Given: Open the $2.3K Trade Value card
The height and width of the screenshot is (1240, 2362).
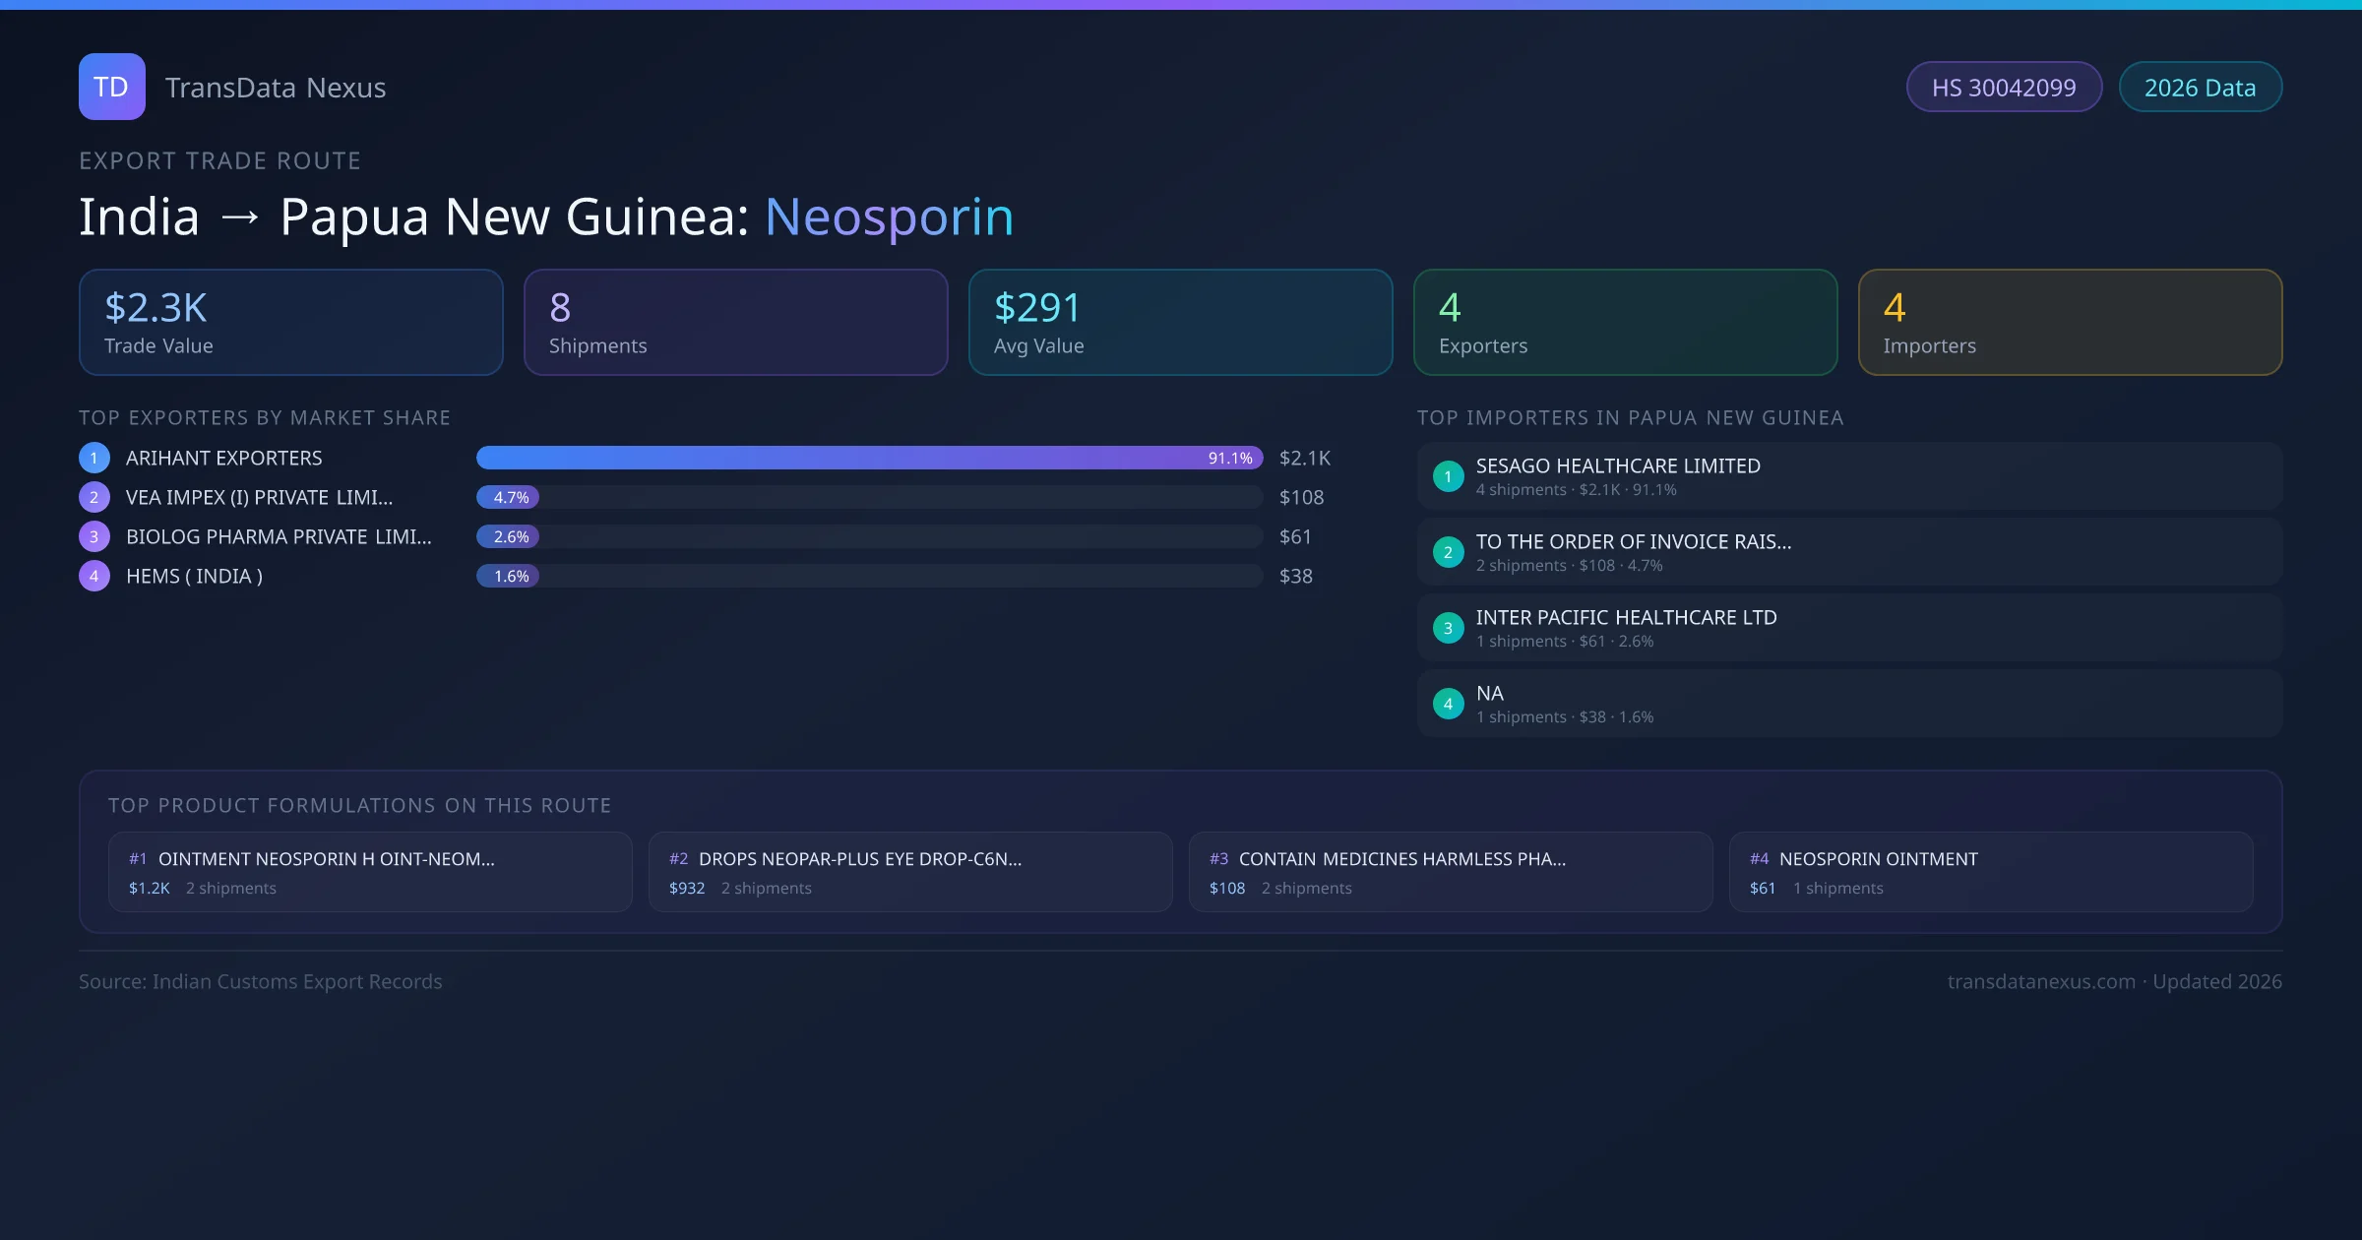Looking at the screenshot, I should (x=290, y=322).
